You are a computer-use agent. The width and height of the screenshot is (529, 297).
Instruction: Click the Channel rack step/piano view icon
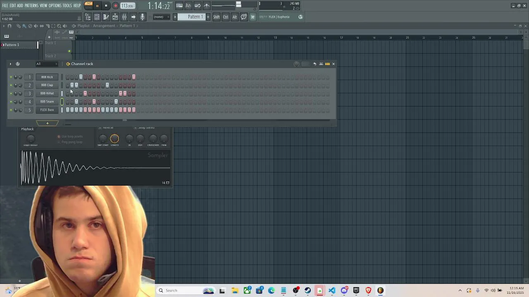point(327,64)
